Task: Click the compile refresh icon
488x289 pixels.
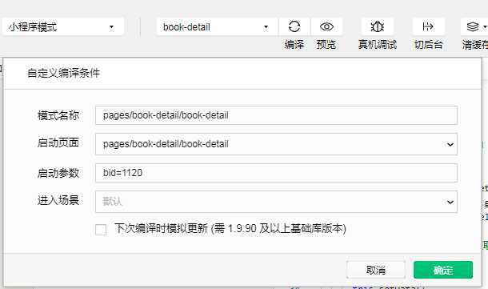Action: (294, 26)
